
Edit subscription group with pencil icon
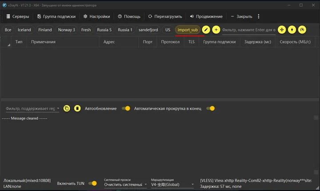coord(206,30)
